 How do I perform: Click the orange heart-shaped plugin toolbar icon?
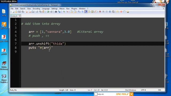(x=121, y=12)
